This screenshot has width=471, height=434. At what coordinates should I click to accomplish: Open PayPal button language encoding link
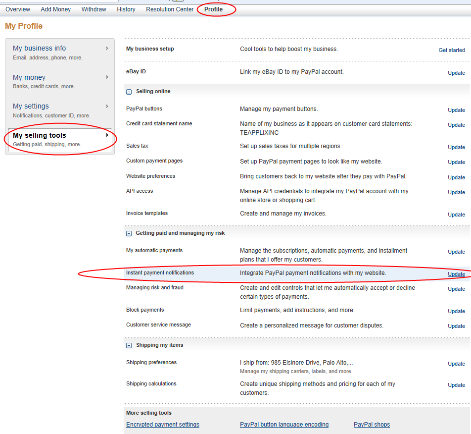pos(284,425)
